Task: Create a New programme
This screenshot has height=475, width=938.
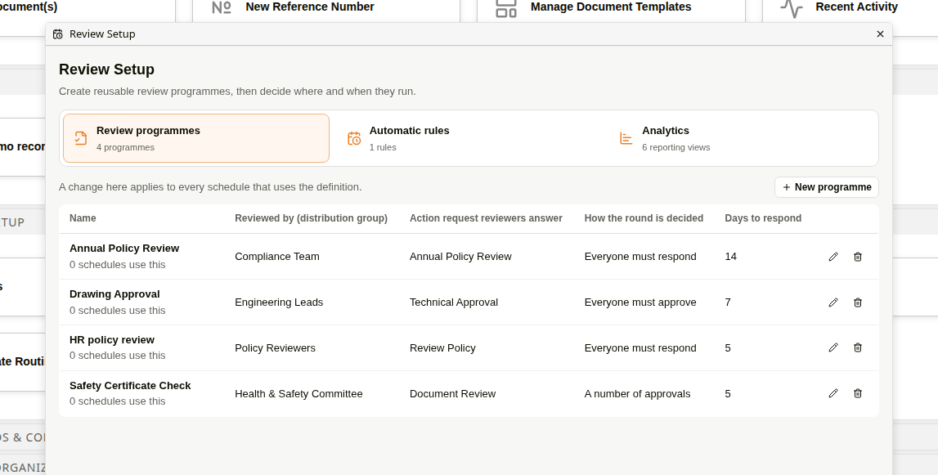Action: click(x=827, y=187)
